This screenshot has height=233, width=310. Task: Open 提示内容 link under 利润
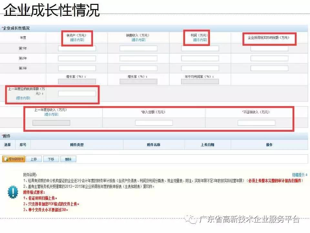[x=200, y=40]
